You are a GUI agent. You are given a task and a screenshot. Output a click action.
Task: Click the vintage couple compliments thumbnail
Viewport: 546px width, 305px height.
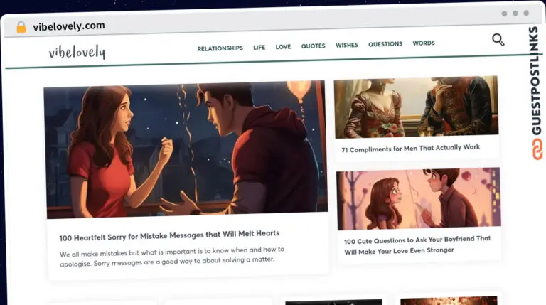pos(416,107)
